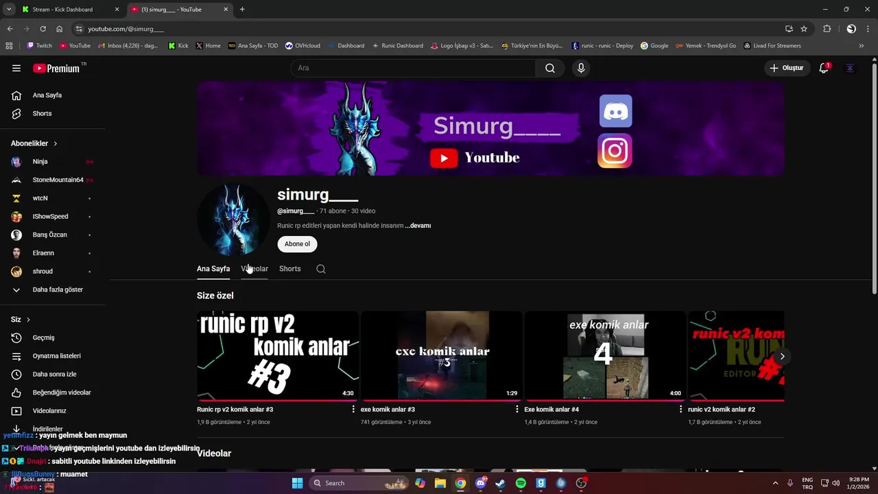The image size is (878, 494).
Task: Open Spotify from the taskbar
Action: (521, 483)
